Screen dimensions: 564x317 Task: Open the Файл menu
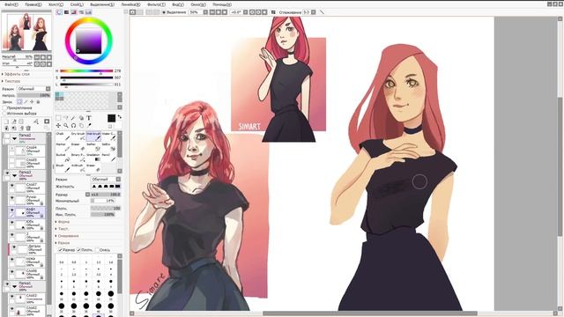[x=11, y=4]
